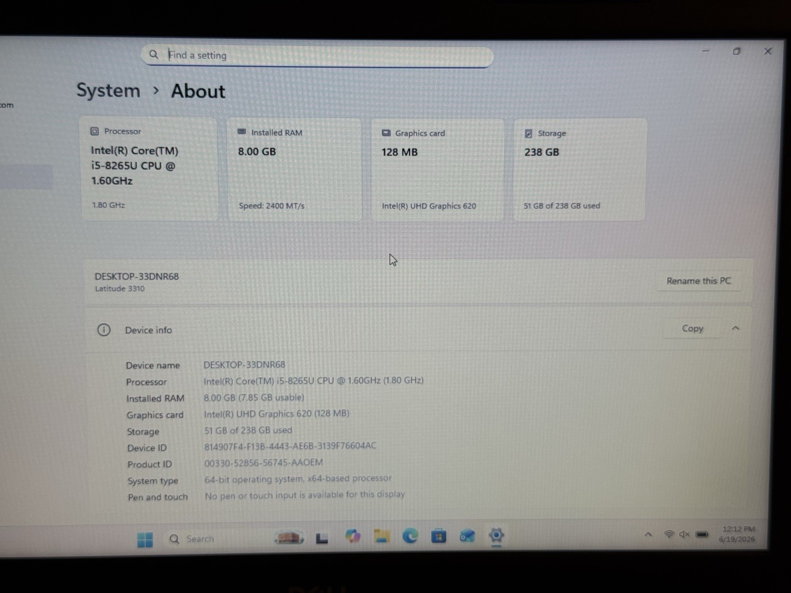
Task: Go back to the System breadcrumb
Action: [108, 90]
